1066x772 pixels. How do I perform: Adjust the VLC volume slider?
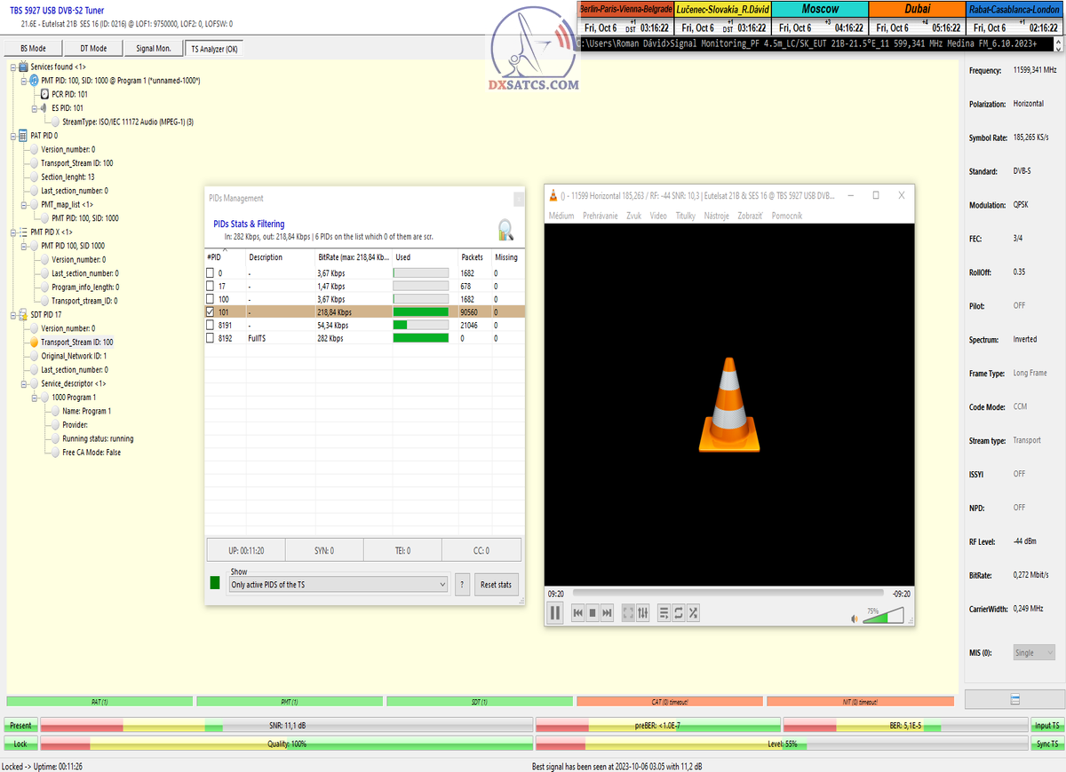[883, 615]
